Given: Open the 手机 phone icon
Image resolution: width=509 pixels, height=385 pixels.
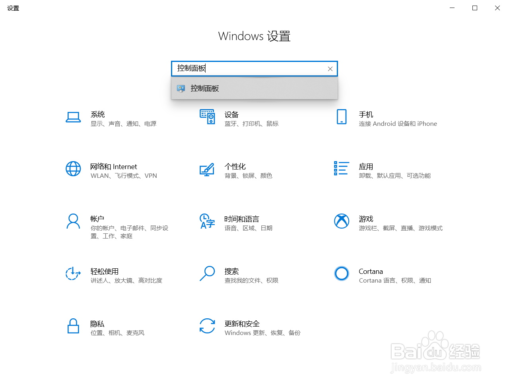Looking at the screenshot, I should click(342, 117).
